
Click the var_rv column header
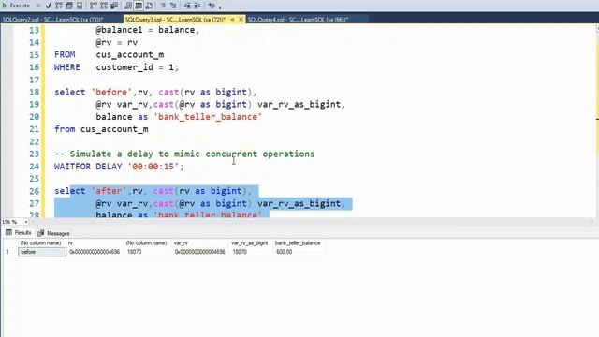click(x=200, y=243)
